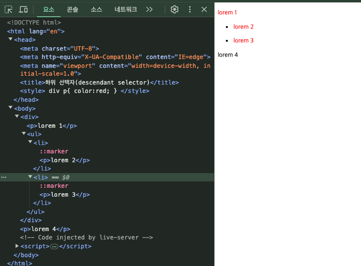The height and width of the screenshot is (266, 361).
Task: Collapse the selected li element
Action: point(30,177)
